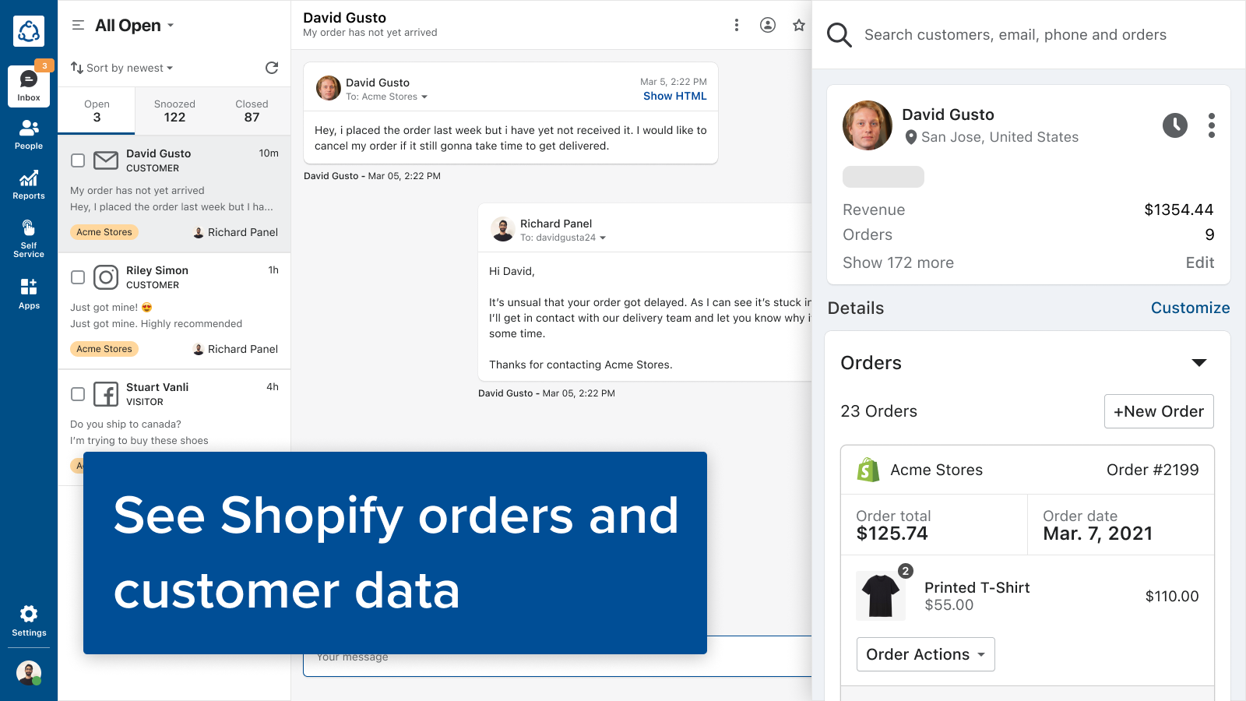The image size is (1246, 701).
Task: Select the Riley Simon conversation checkbox
Action: pyautogui.click(x=78, y=277)
